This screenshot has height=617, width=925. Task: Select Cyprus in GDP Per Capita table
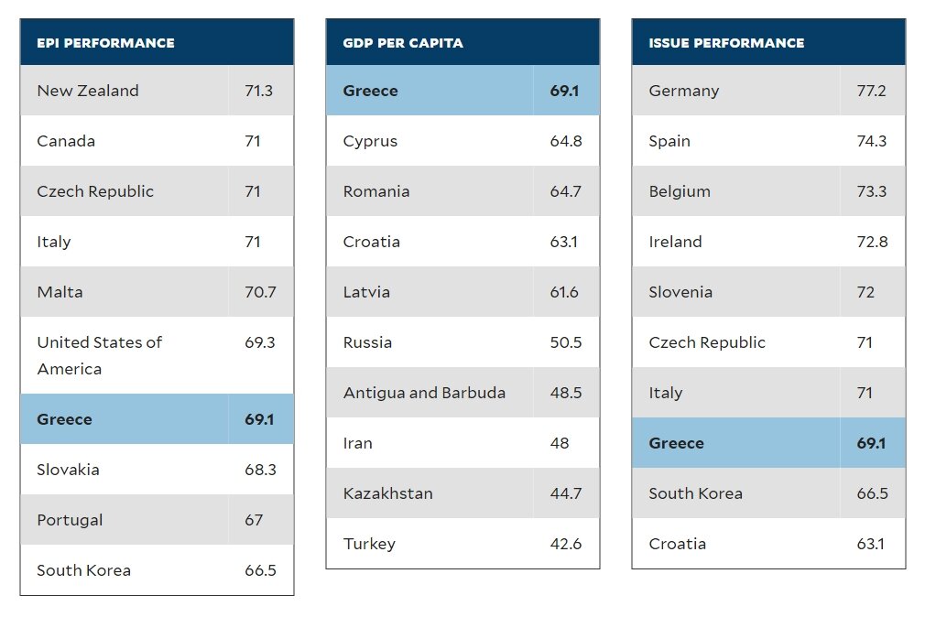coord(462,140)
